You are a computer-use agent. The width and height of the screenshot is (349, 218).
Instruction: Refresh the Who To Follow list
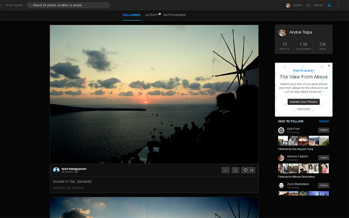pos(324,121)
